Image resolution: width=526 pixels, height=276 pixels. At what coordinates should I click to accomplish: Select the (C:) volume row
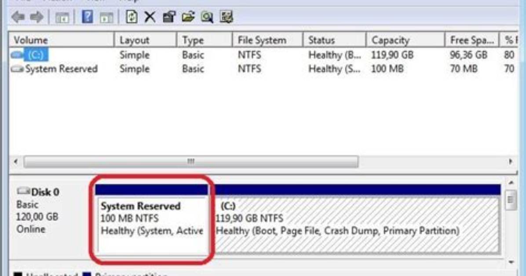tap(263, 54)
